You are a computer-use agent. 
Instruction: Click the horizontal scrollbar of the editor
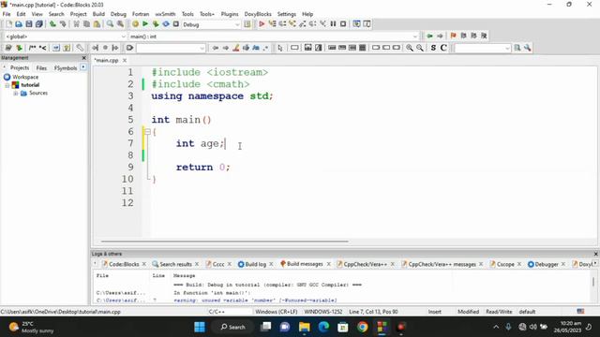coord(225,242)
